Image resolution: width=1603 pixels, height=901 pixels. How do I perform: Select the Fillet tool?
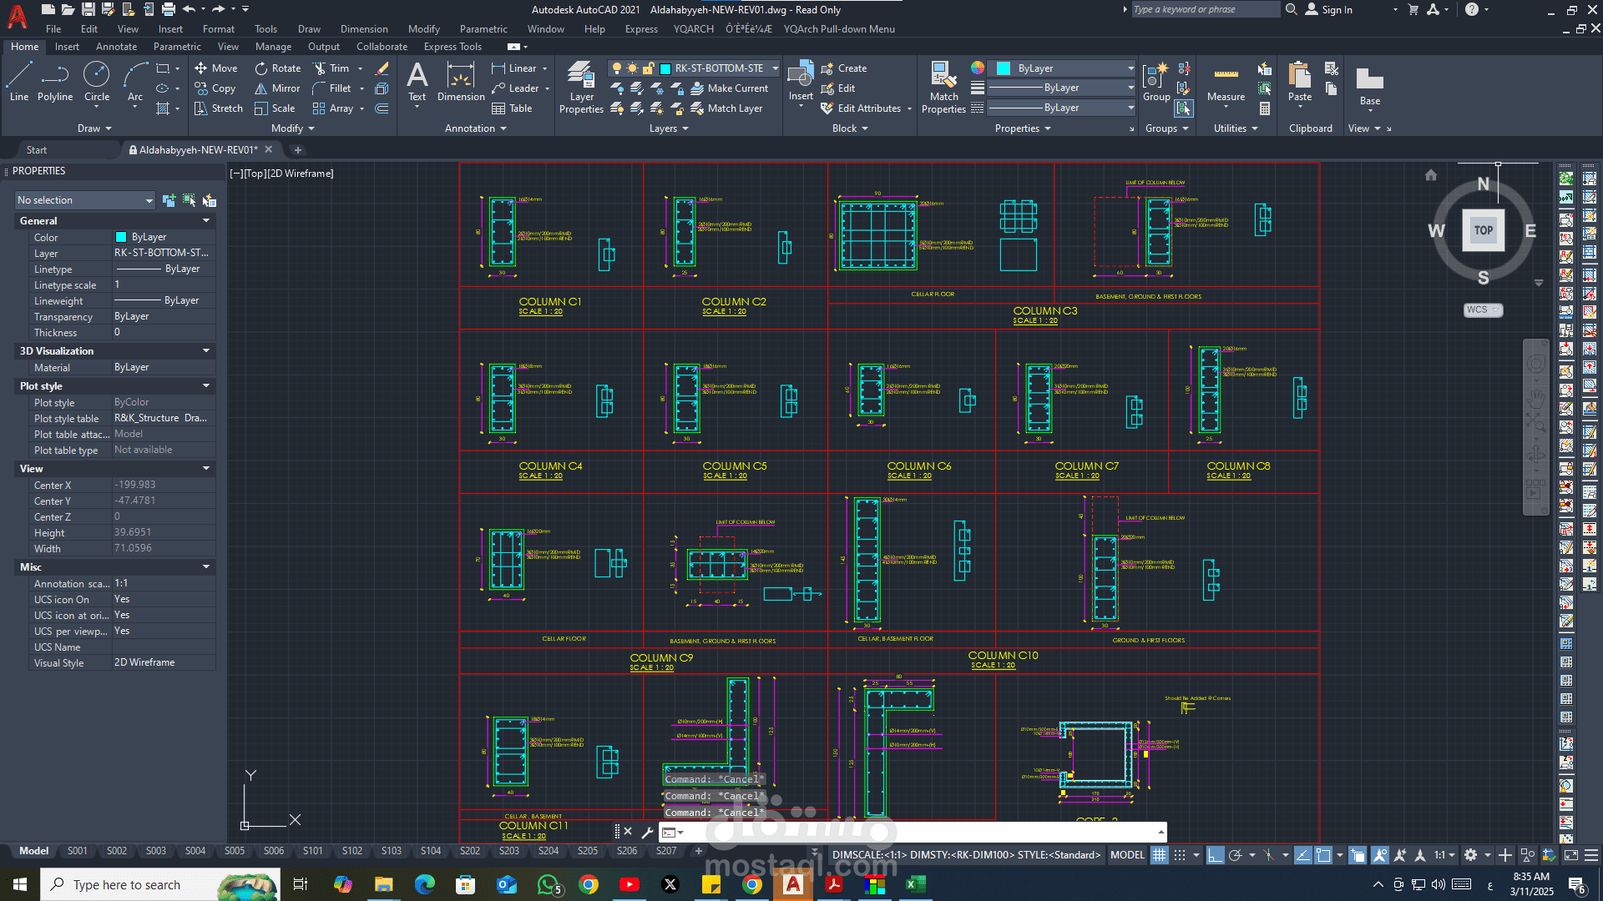(331, 88)
